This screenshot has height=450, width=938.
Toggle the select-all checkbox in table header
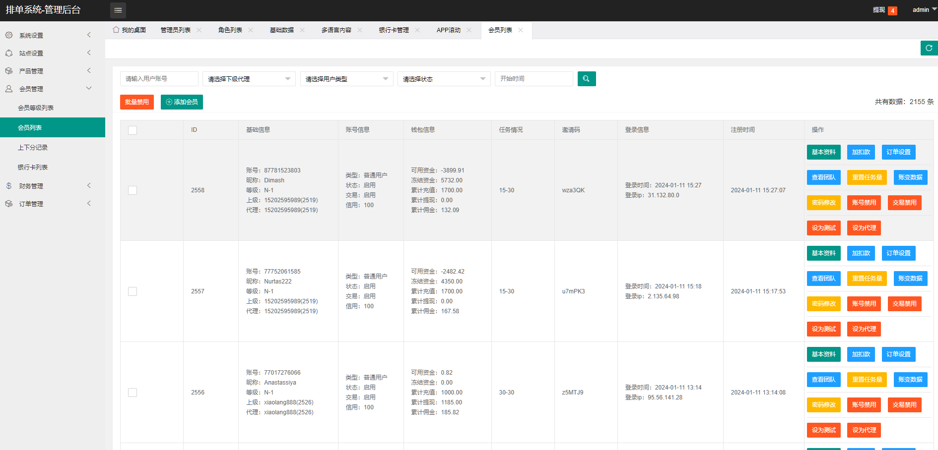[132, 130]
